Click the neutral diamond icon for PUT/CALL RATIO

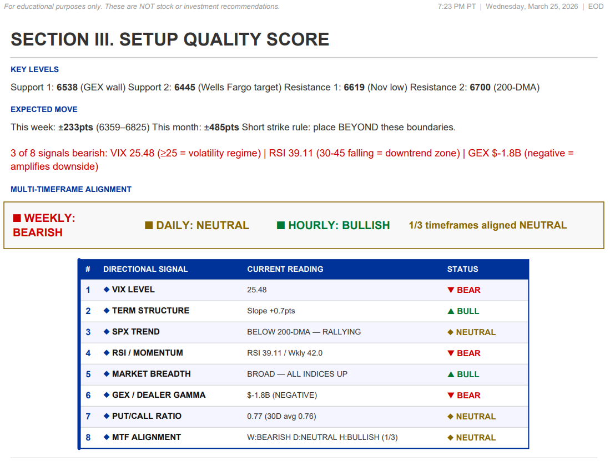tap(451, 417)
